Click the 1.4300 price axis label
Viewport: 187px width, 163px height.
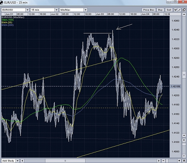175,49
